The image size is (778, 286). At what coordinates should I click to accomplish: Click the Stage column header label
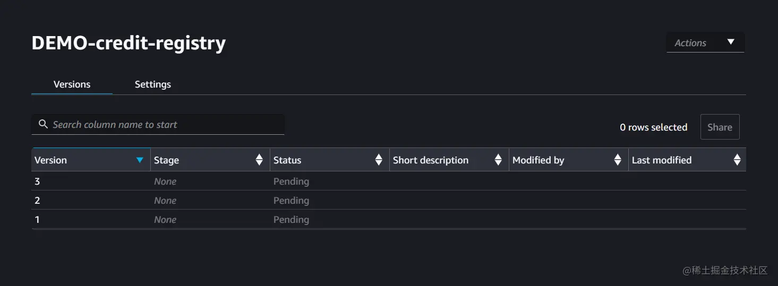click(167, 160)
